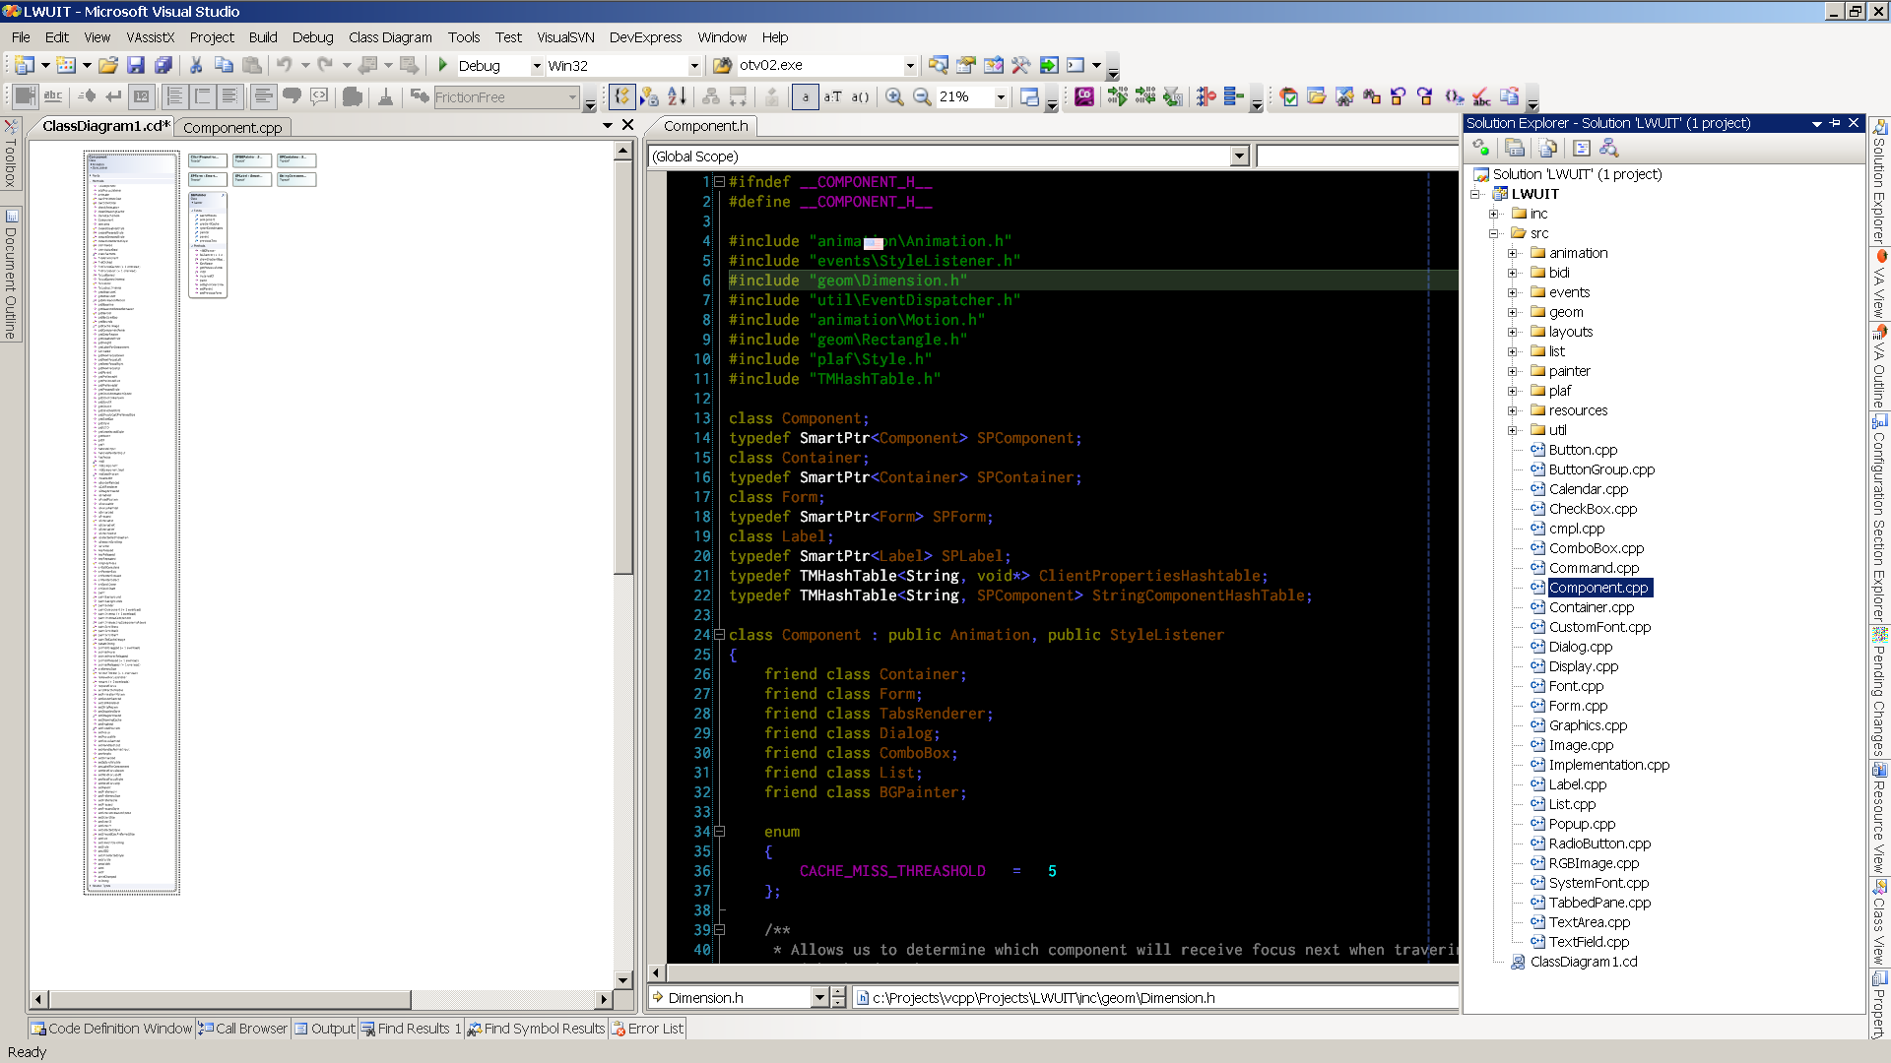Toggle auto-hide pin on Solution Explorer
Screen dimensions: 1891x1063
(x=1833, y=123)
